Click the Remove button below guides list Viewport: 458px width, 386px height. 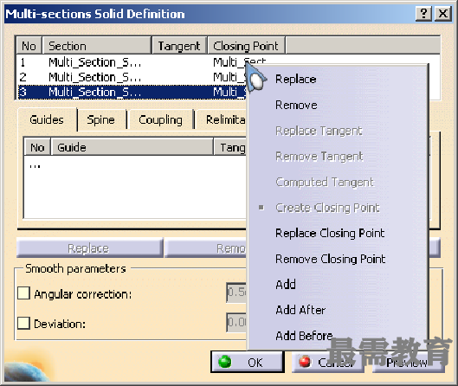click(206, 248)
